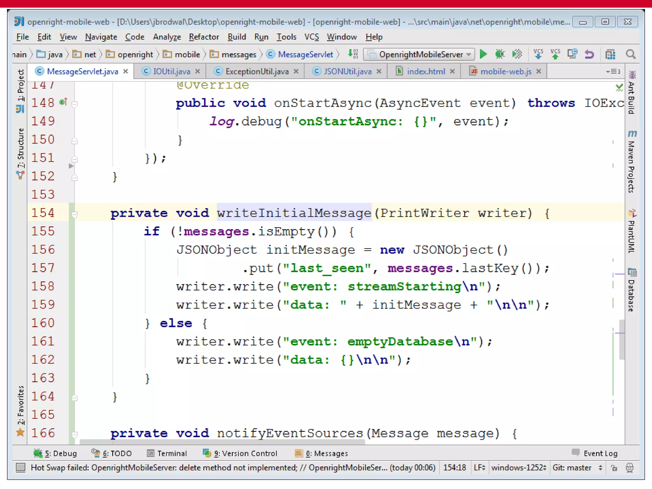Switch to the JSONUtil.java tab
This screenshot has height=489, width=652.
pos(347,72)
